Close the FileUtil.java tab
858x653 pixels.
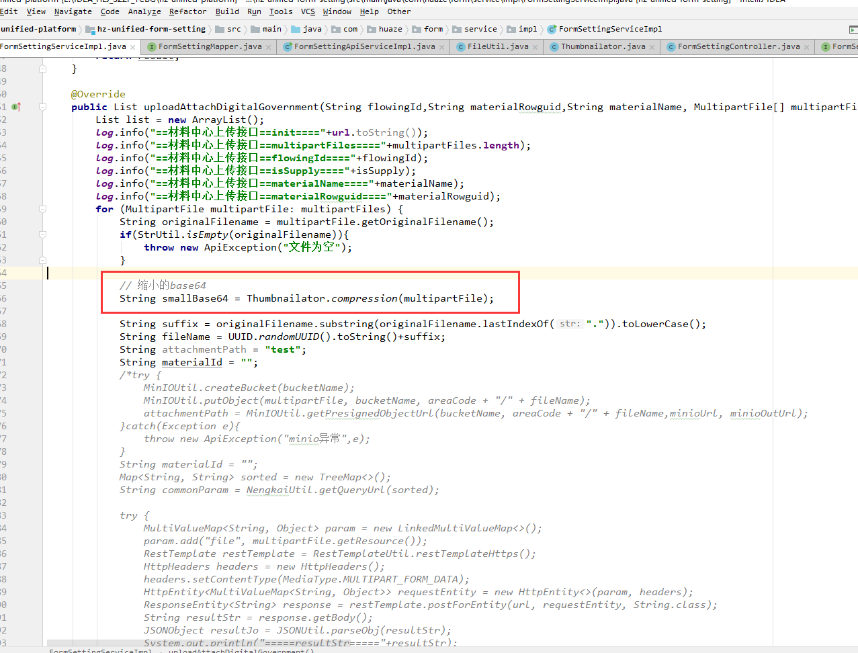[535, 47]
